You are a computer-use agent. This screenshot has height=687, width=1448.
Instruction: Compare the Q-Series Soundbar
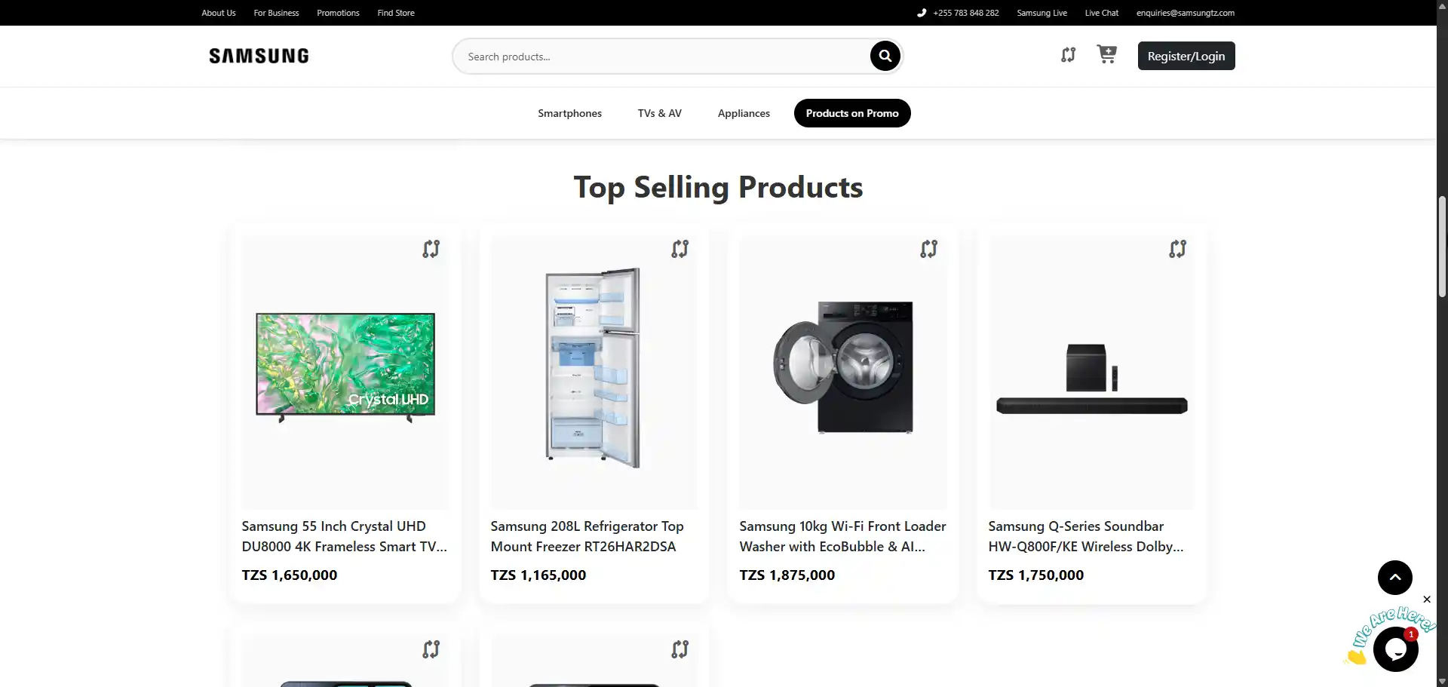1177,249
